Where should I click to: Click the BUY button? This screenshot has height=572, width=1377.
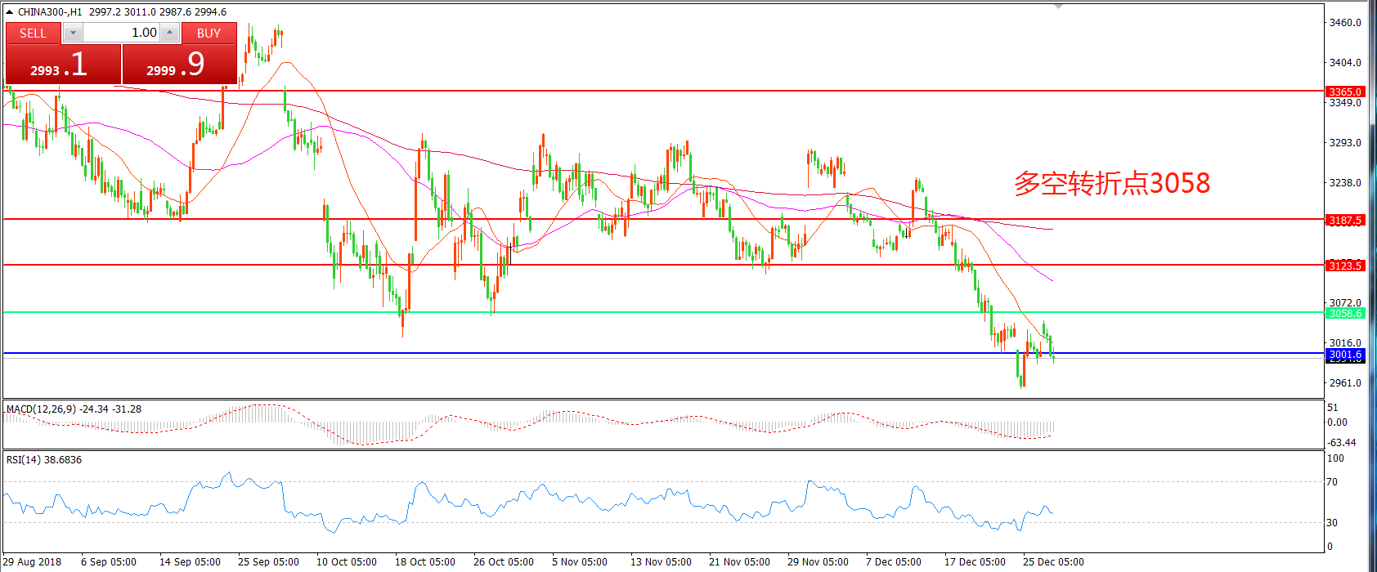click(x=209, y=34)
